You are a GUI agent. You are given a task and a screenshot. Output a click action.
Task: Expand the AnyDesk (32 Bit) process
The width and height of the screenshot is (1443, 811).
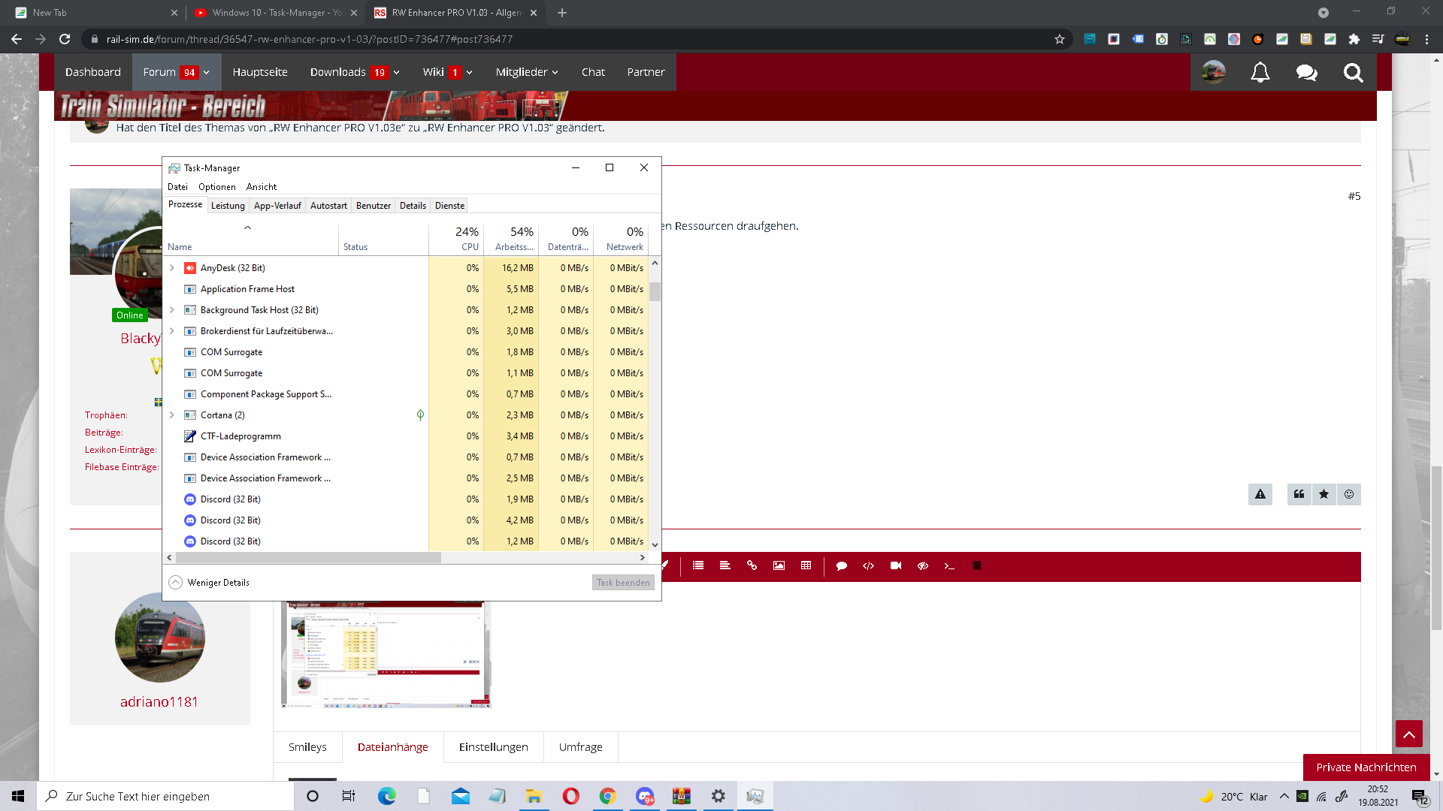click(x=172, y=268)
